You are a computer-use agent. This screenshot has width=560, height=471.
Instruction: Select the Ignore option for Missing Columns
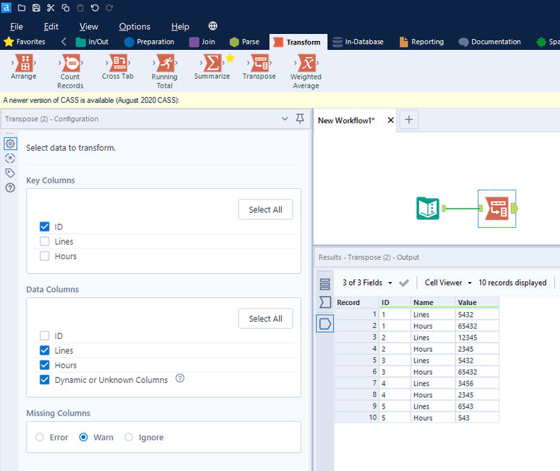pos(129,438)
